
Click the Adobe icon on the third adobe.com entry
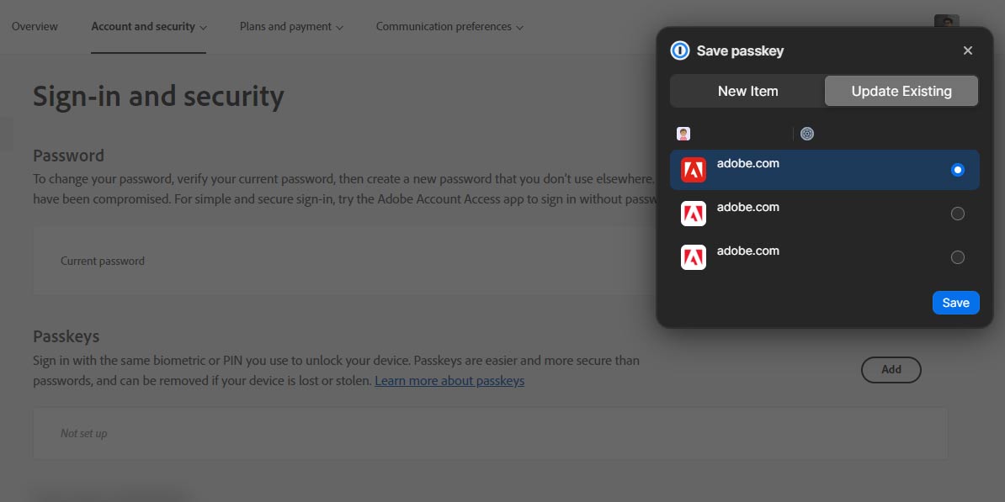click(693, 257)
